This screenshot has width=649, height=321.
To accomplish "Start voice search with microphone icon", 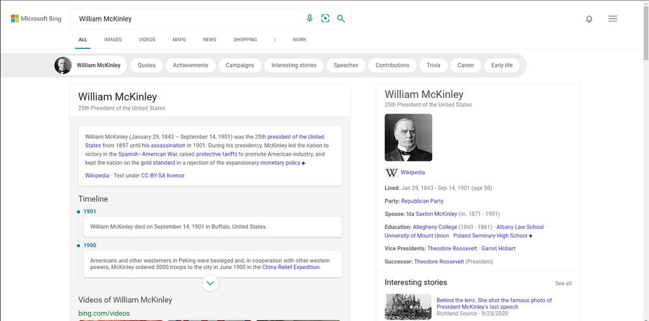I will coord(309,19).
